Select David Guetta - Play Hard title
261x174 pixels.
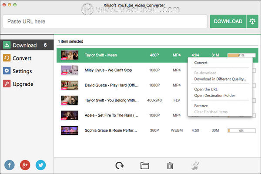click(x=111, y=85)
